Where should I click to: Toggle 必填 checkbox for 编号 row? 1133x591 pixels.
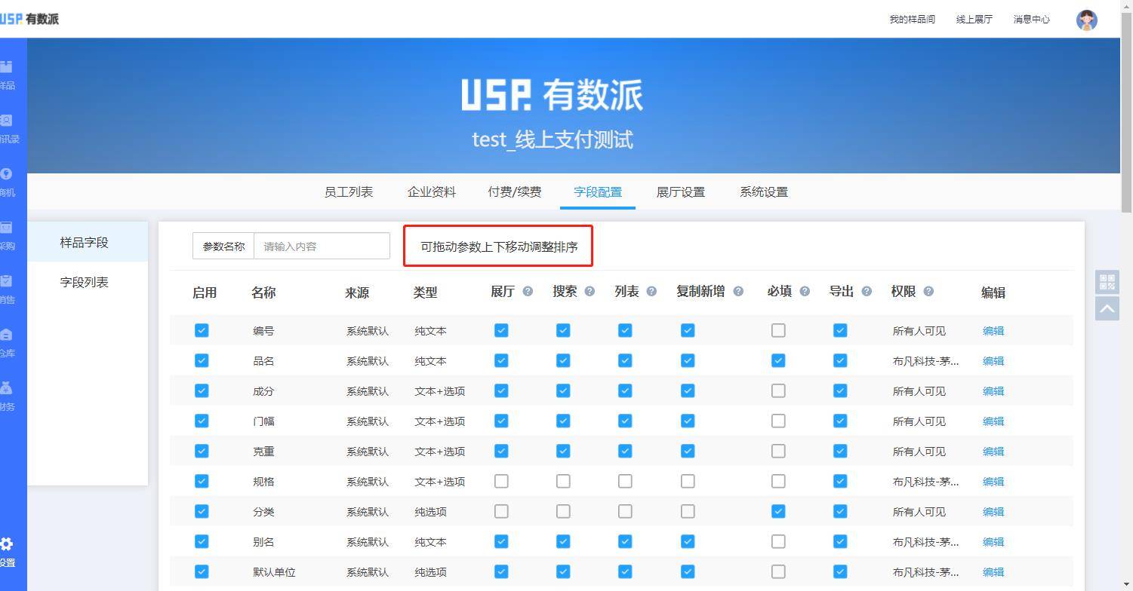[778, 330]
